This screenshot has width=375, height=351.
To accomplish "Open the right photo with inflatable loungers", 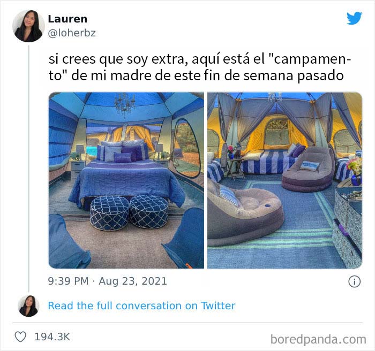I will [x=284, y=180].
